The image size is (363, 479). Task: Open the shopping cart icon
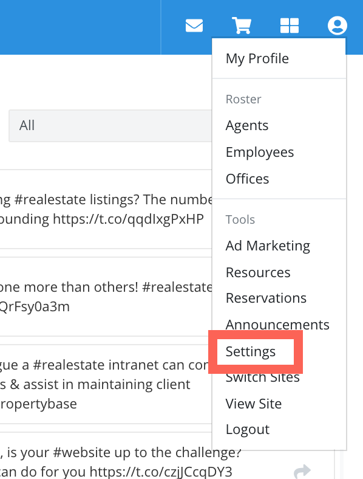242,26
